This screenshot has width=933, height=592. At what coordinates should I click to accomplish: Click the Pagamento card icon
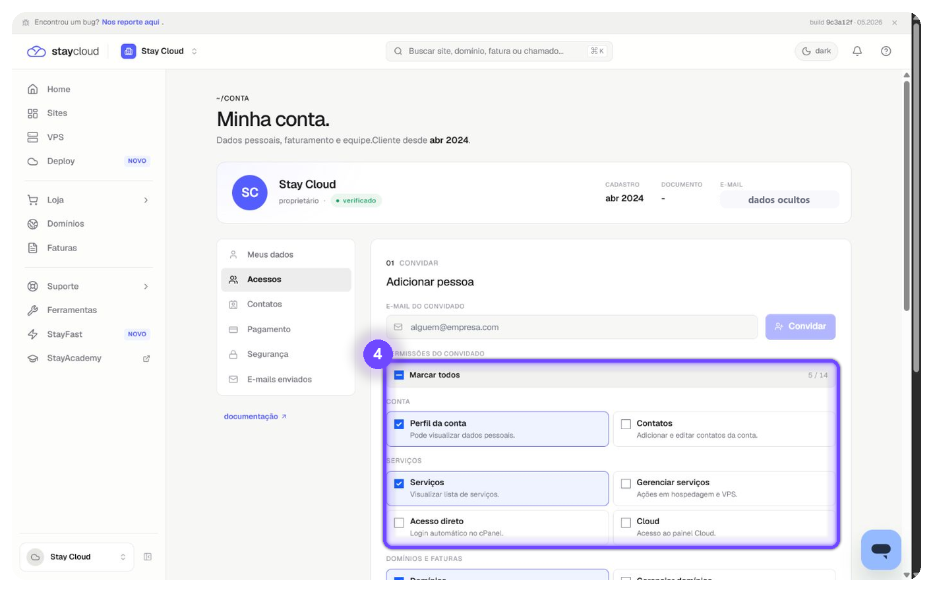[233, 330]
